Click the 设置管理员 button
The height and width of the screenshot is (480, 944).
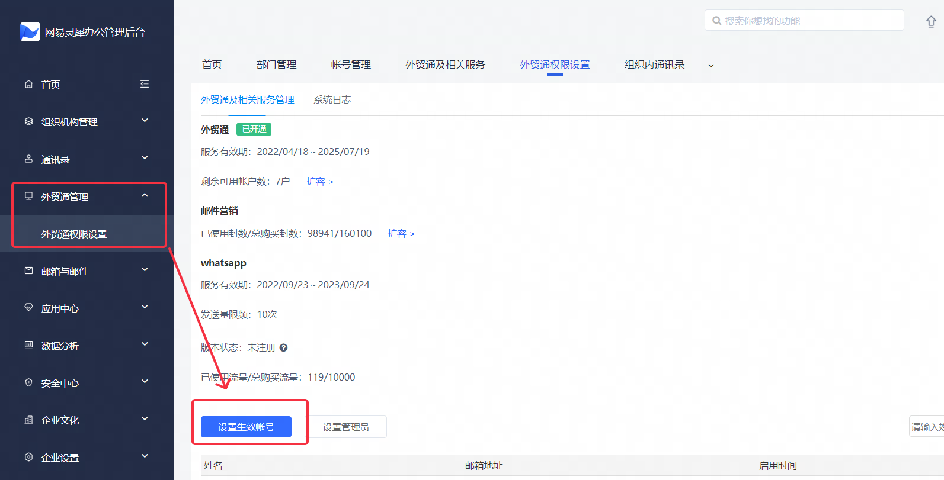click(346, 427)
